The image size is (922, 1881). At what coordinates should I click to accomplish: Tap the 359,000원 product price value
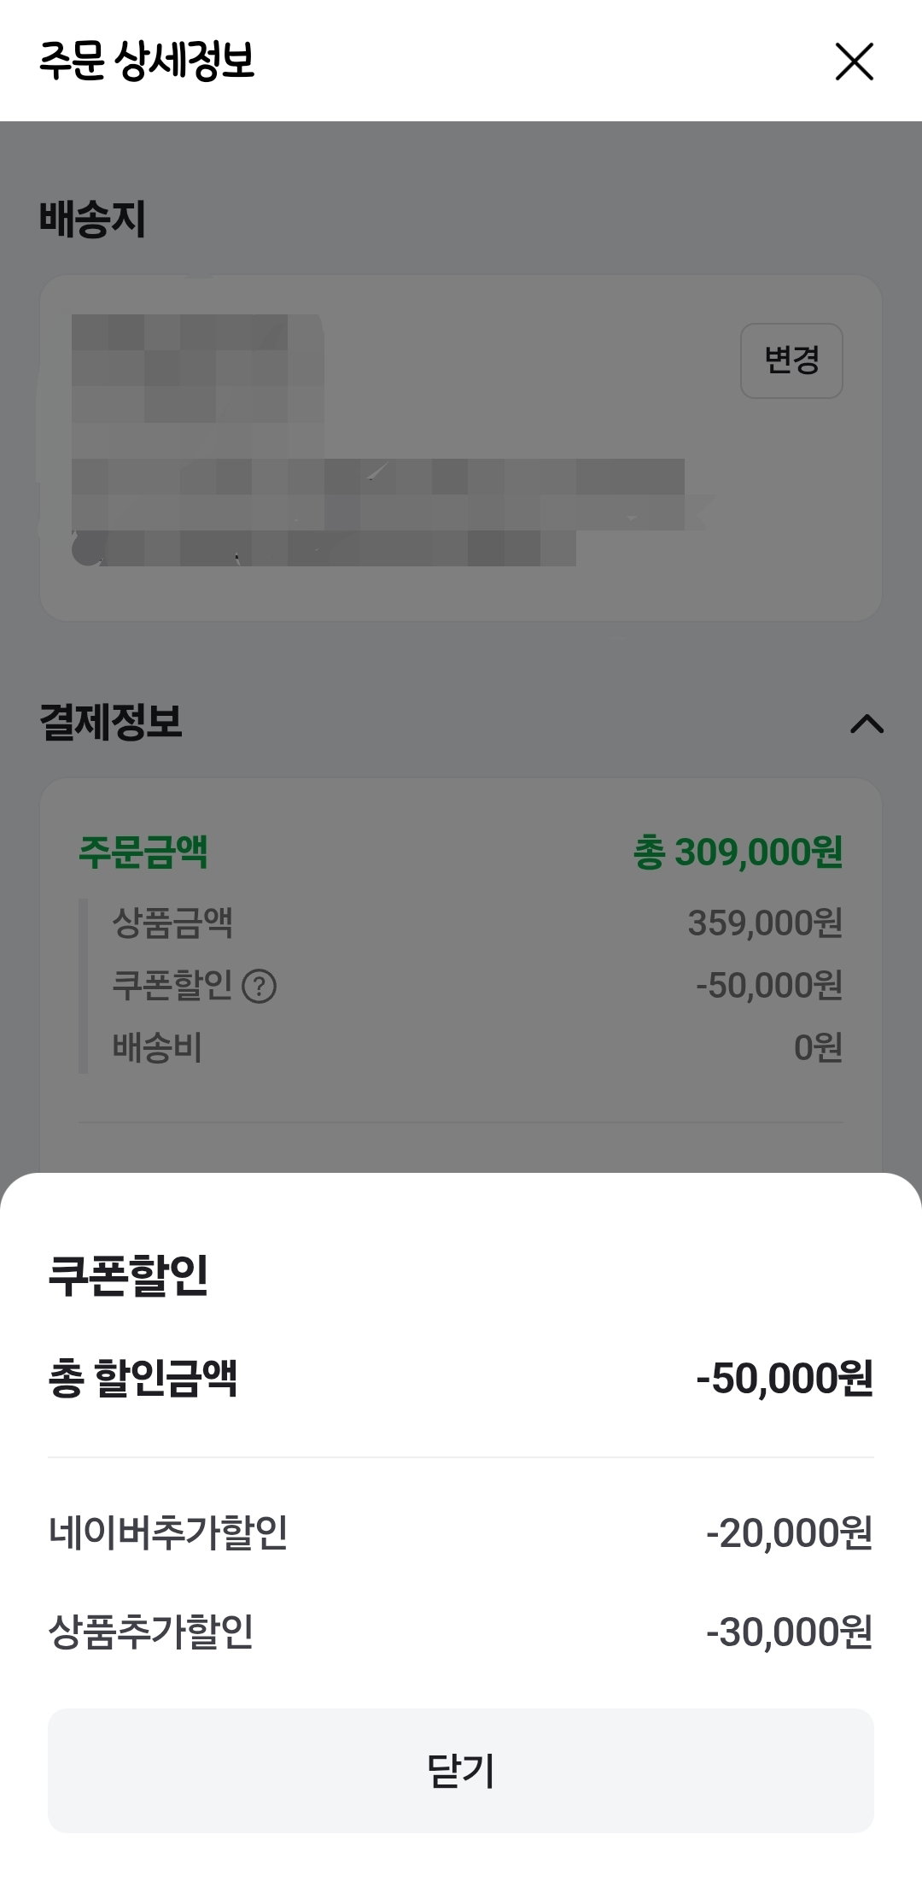click(x=765, y=923)
